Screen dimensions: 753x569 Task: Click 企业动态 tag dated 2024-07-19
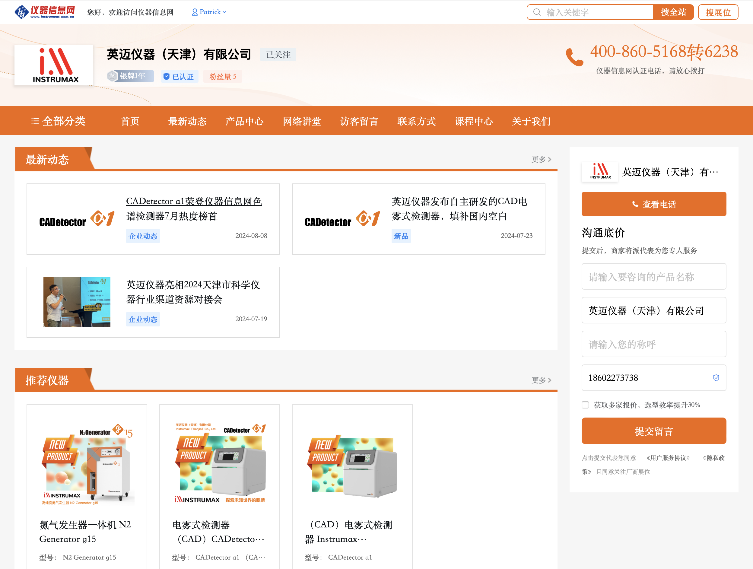tap(143, 319)
